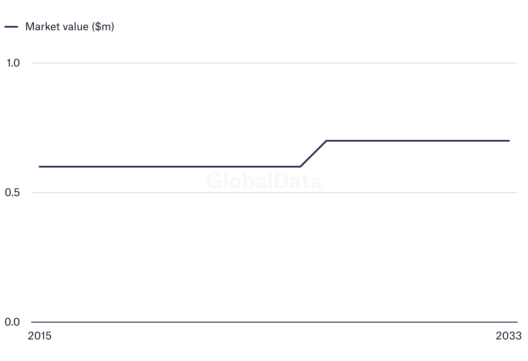Click the 2015 x-axis label
The height and width of the screenshot is (361, 528).
(39, 336)
